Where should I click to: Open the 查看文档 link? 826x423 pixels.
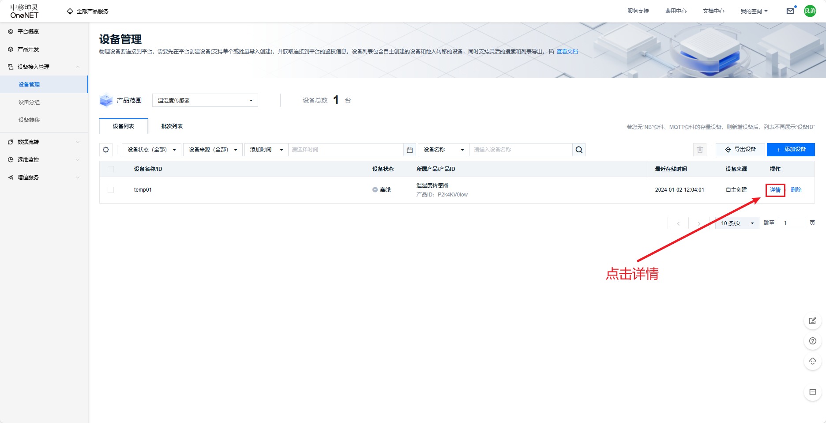click(x=567, y=52)
